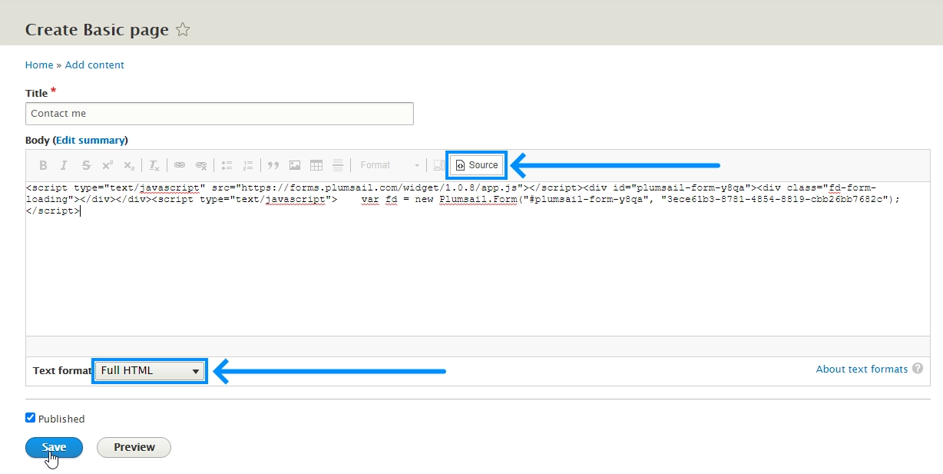Apply Strikethrough formatting

click(x=86, y=165)
